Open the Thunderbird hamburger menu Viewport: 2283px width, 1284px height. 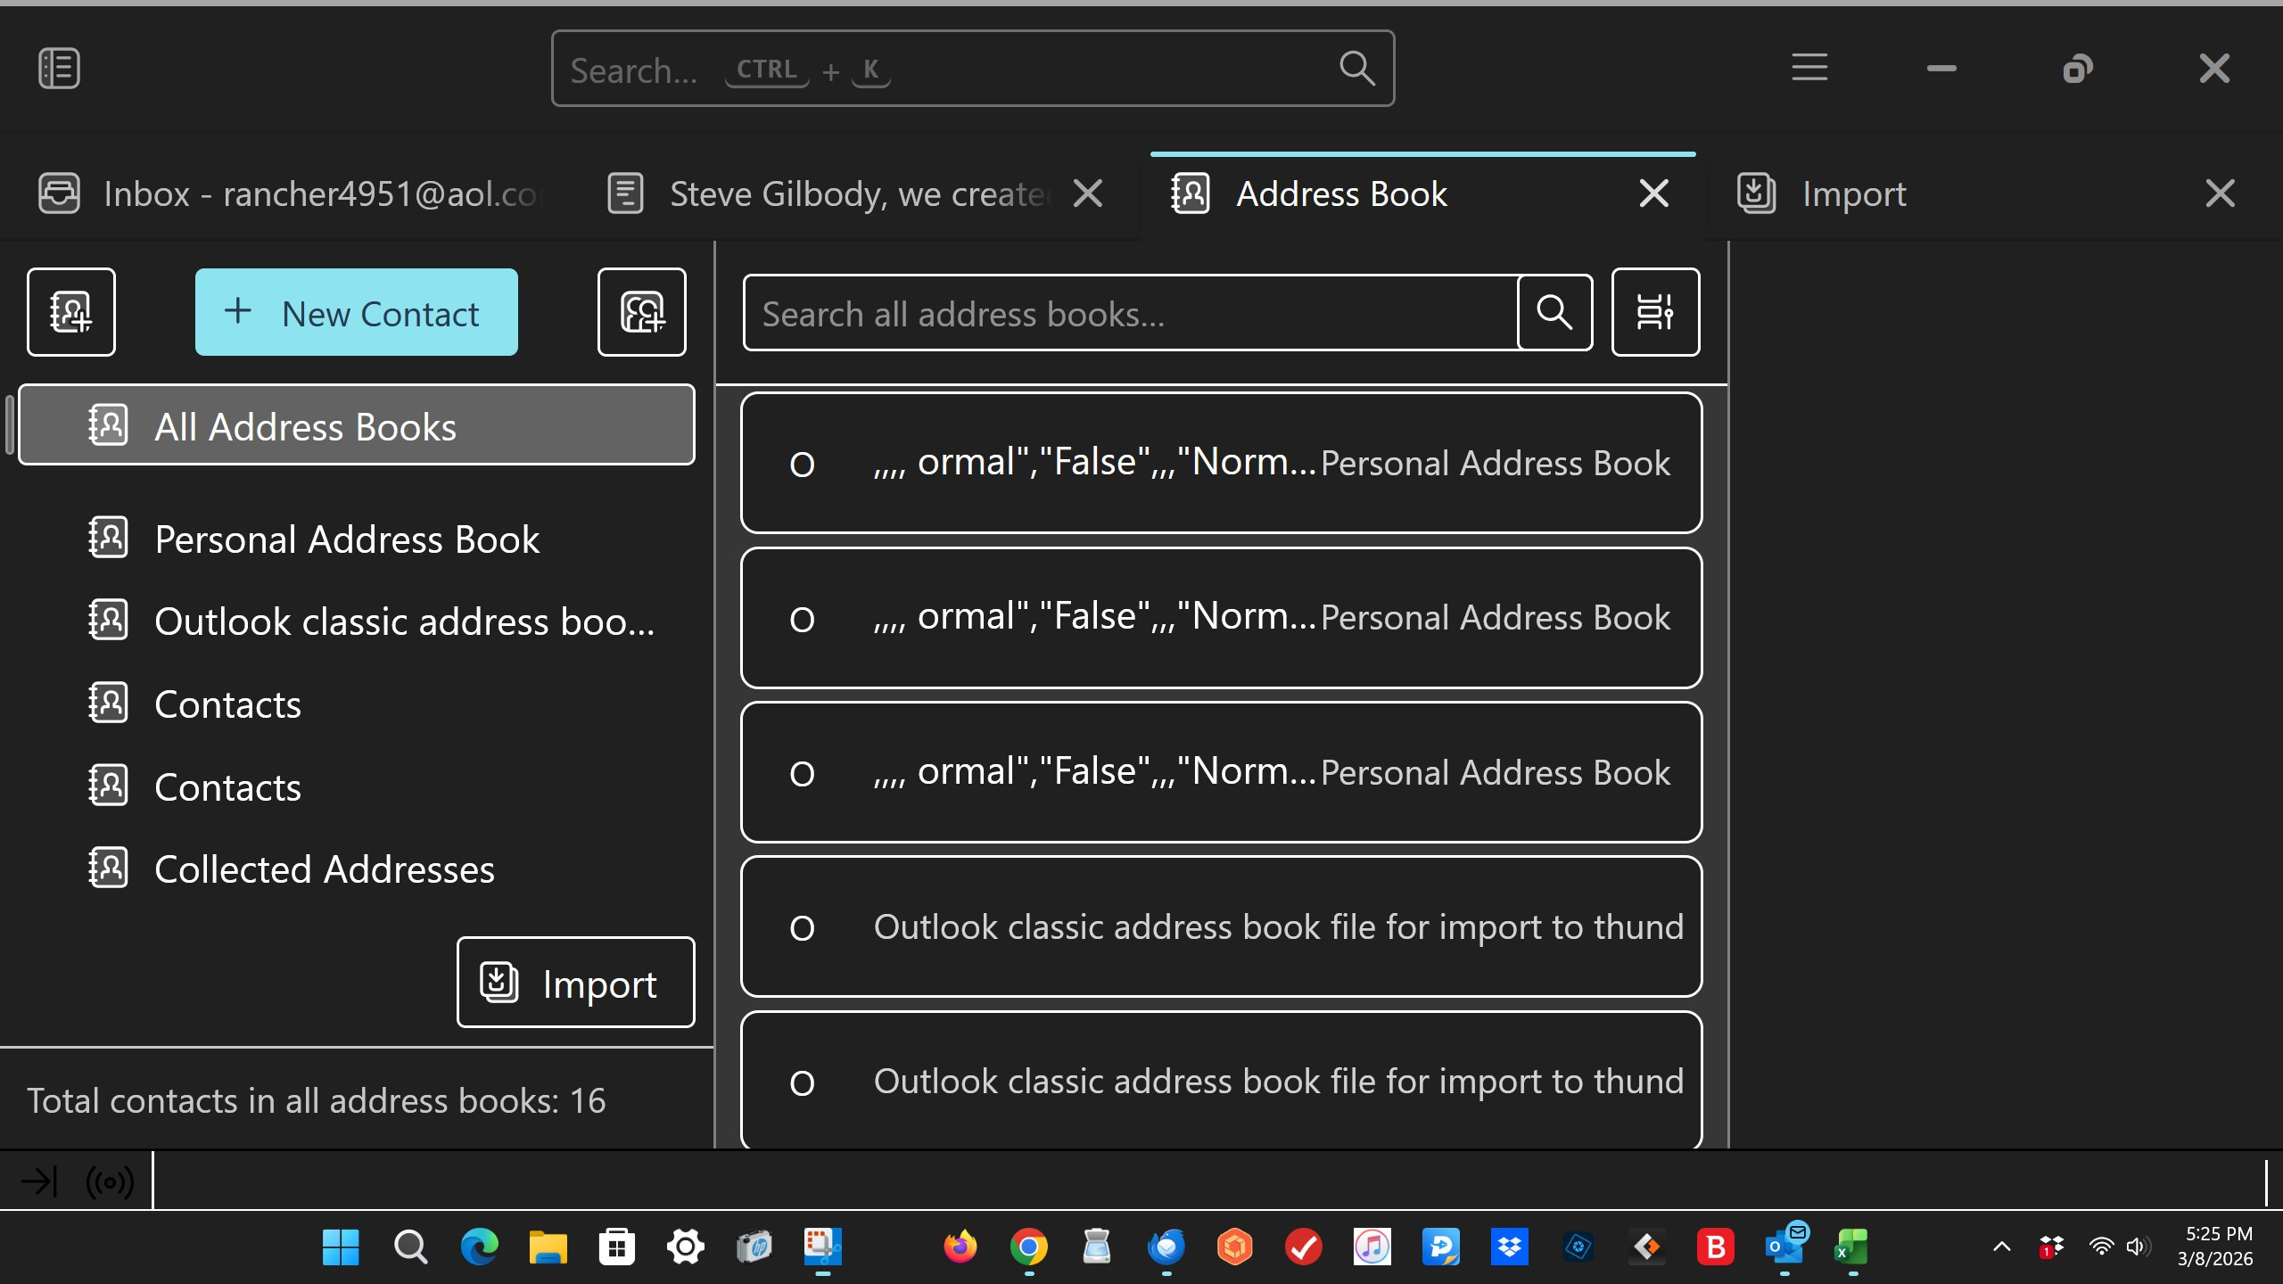click(x=1809, y=69)
